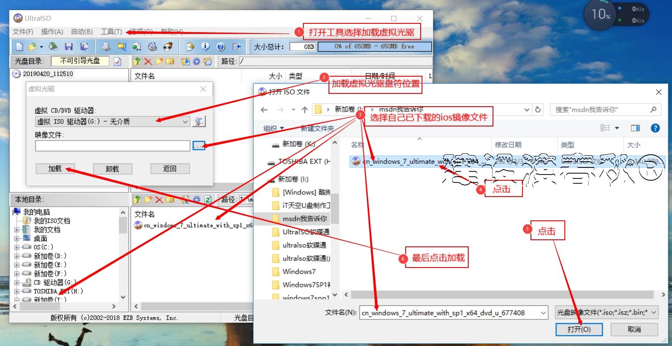Click the boot info checkmark icon beside 不可引导光盘
This screenshot has width=672, height=346.
pos(117,61)
